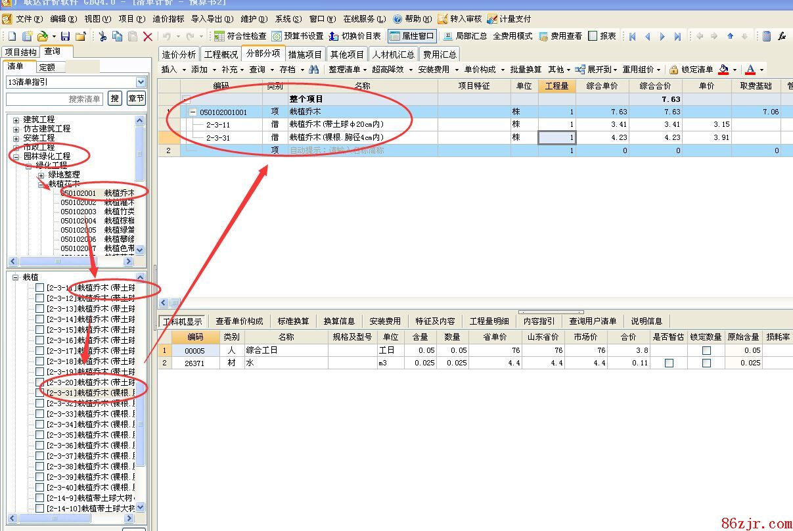Screen dimensions: 793x531
Task: Click the 搜索清单 search input field
Action: point(55,99)
